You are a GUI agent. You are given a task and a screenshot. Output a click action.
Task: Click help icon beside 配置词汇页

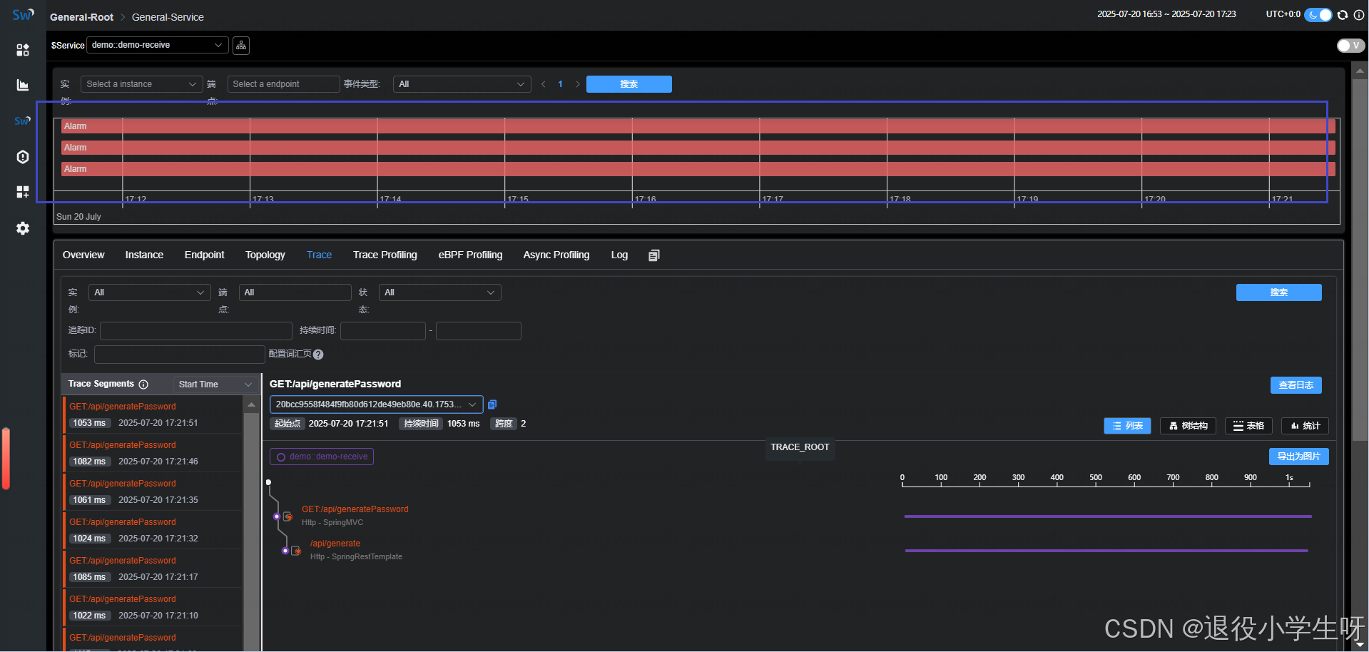(x=318, y=355)
